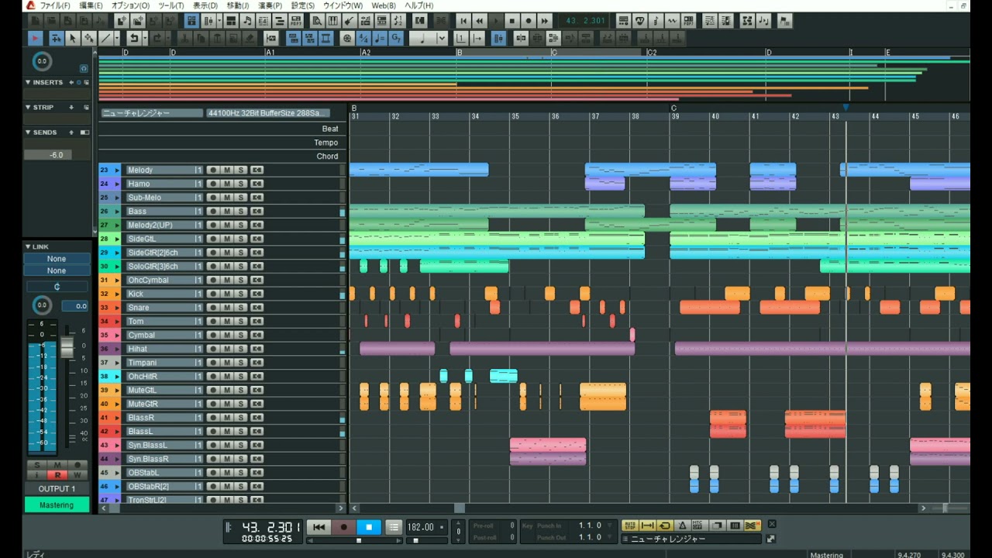
Task: Collapse the SENDS section
Action: (29, 133)
